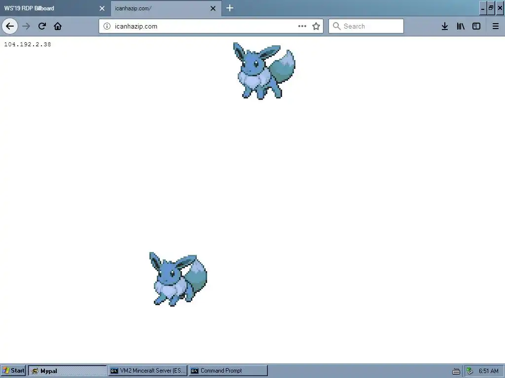Click the upper Eevee sprite
505x378 pixels.
264,71
